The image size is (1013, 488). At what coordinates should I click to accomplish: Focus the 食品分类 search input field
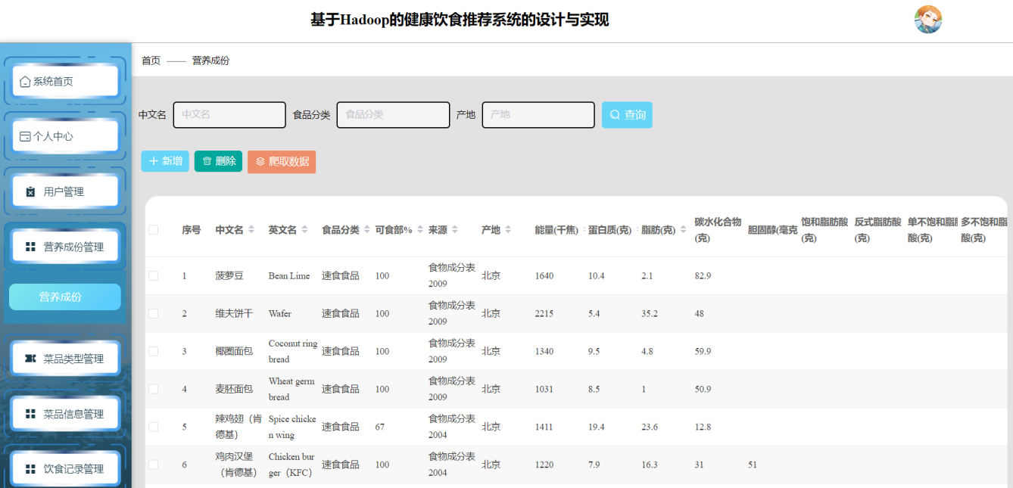click(x=393, y=115)
